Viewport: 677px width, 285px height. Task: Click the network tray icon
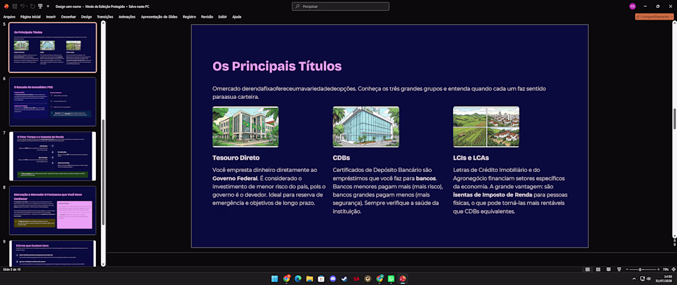pyautogui.click(x=642, y=278)
